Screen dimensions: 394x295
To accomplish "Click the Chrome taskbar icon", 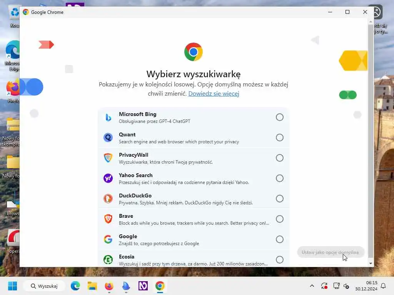I will (x=160, y=286).
